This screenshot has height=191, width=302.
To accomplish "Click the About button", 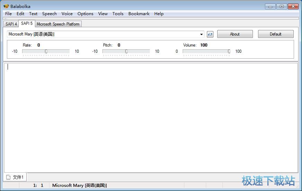I will tap(235, 34).
